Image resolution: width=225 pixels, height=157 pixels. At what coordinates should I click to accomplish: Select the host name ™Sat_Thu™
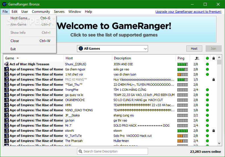coord(74,85)
